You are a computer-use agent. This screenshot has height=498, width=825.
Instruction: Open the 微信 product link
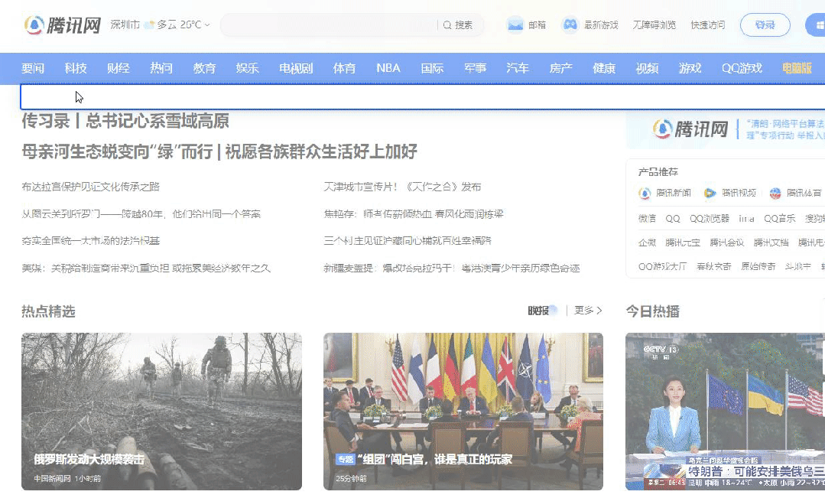click(647, 219)
